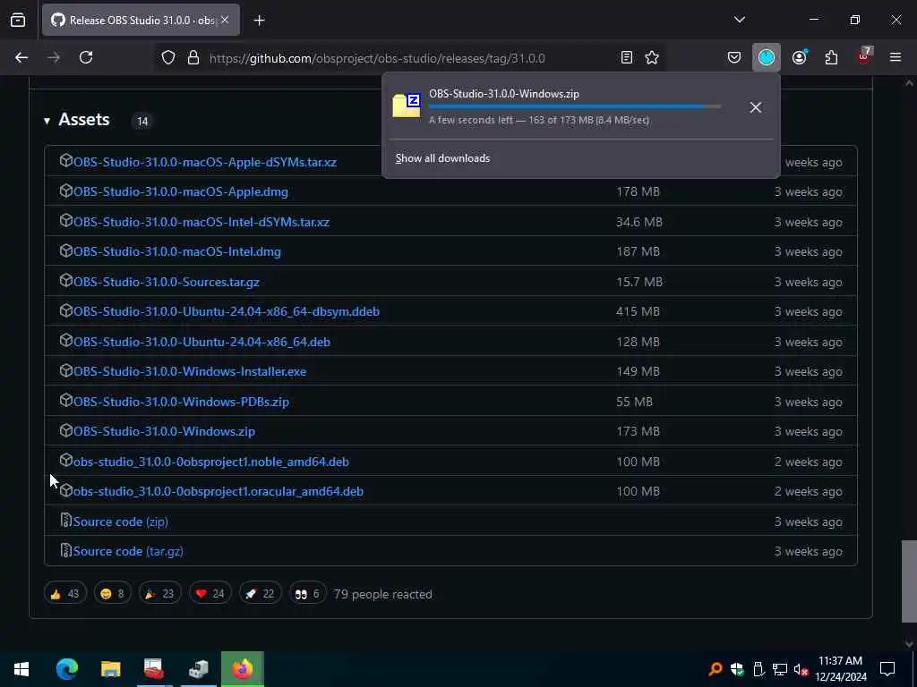
Task: React with the rocket emoji (22)
Action: click(x=261, y=594)
